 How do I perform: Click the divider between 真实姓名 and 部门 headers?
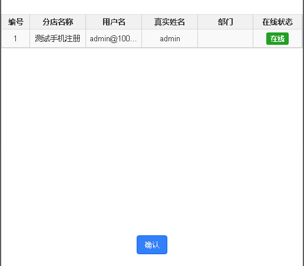(x=197, y=22)
